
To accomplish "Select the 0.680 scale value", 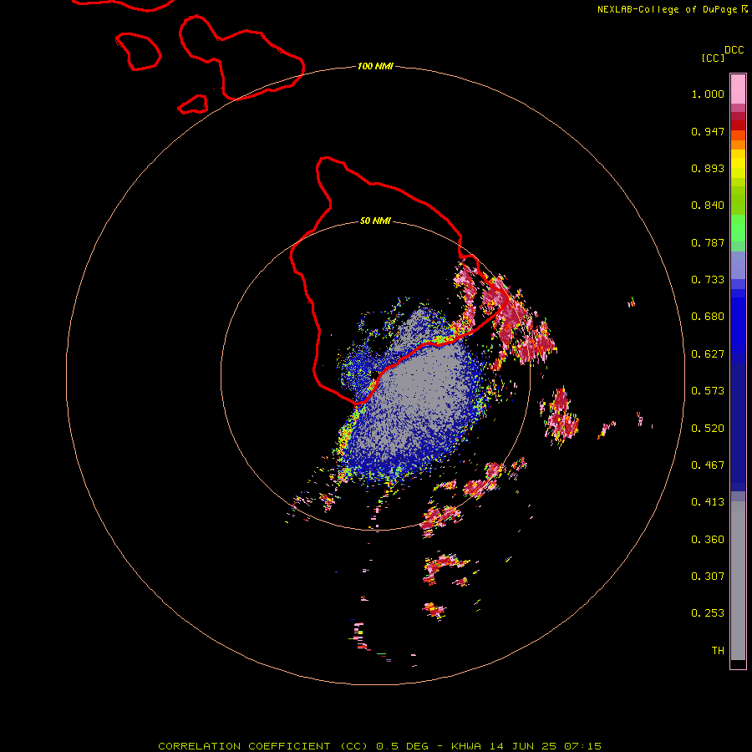I will 708,317.
